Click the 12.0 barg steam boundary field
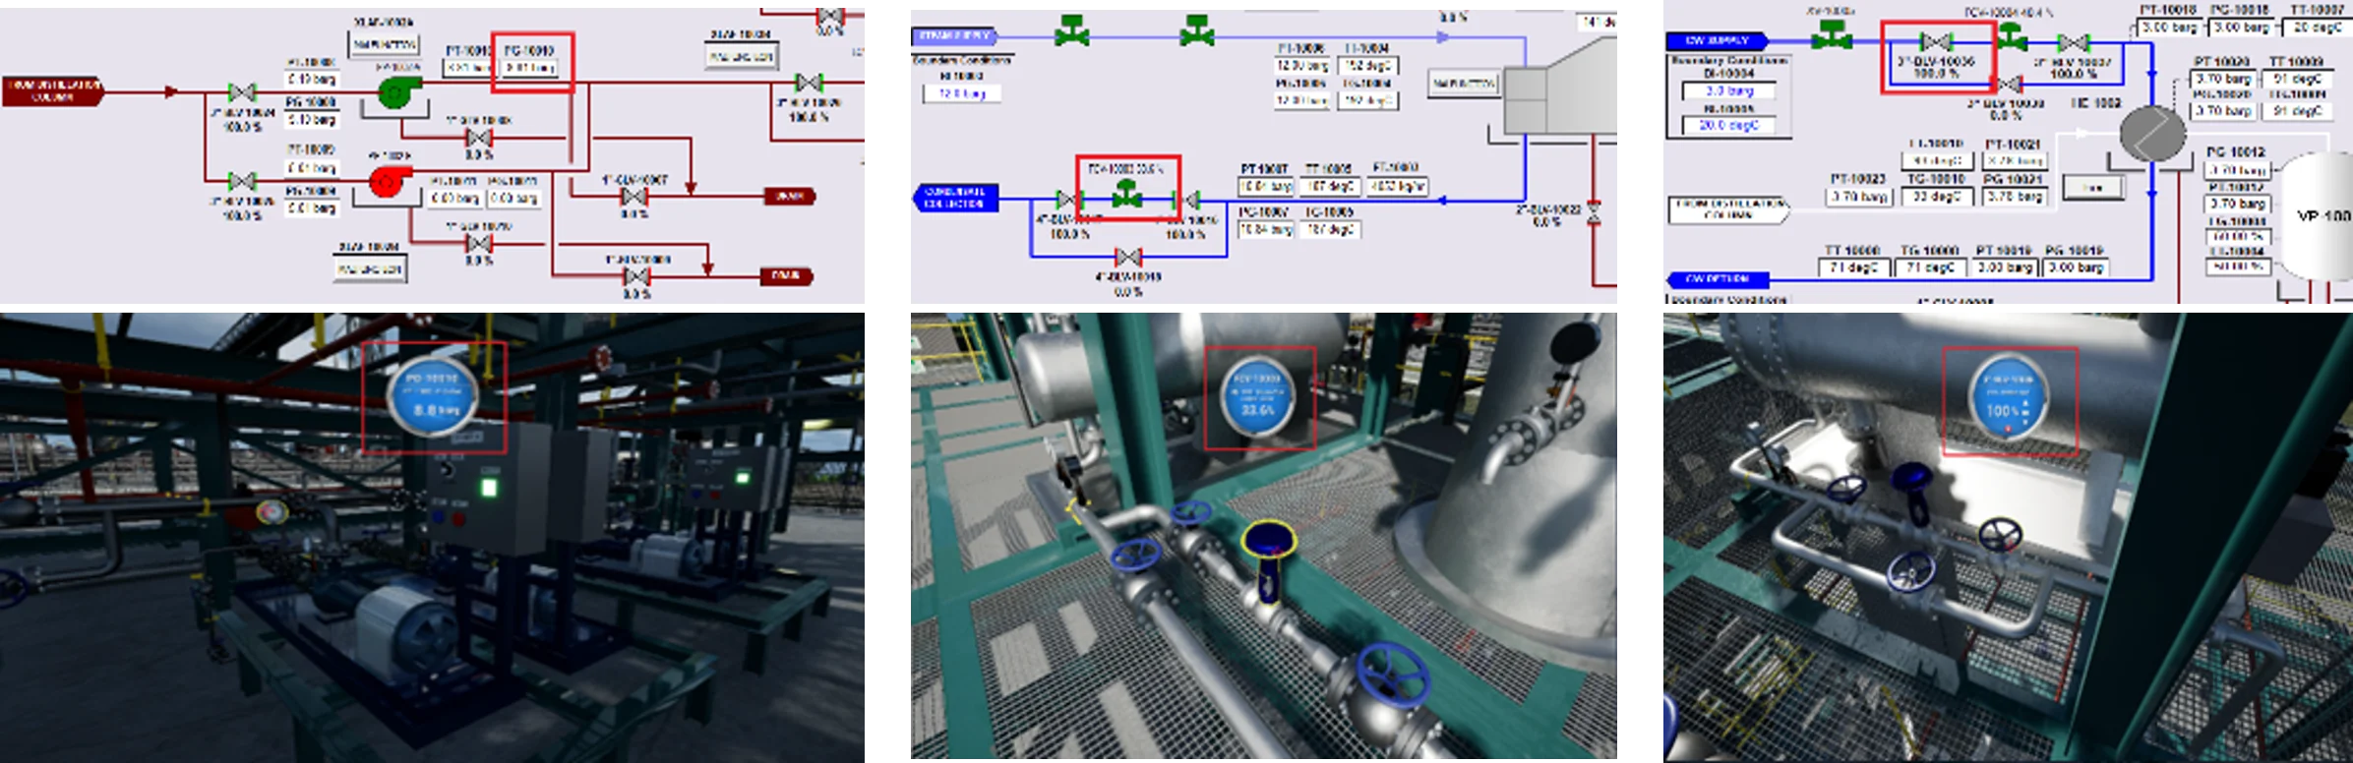The height and width of the screenshot is (763, 2353). coord(961,93)
